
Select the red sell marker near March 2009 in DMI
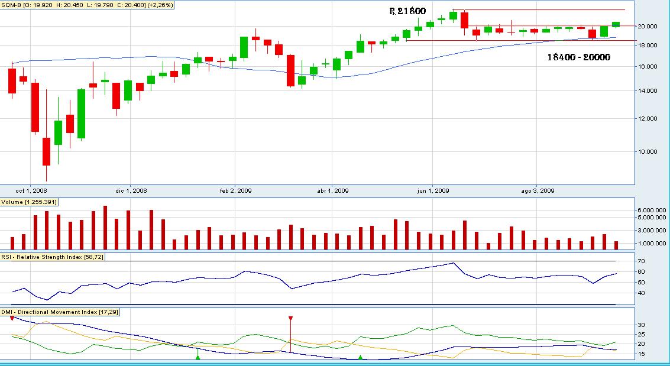pos(290,319)
